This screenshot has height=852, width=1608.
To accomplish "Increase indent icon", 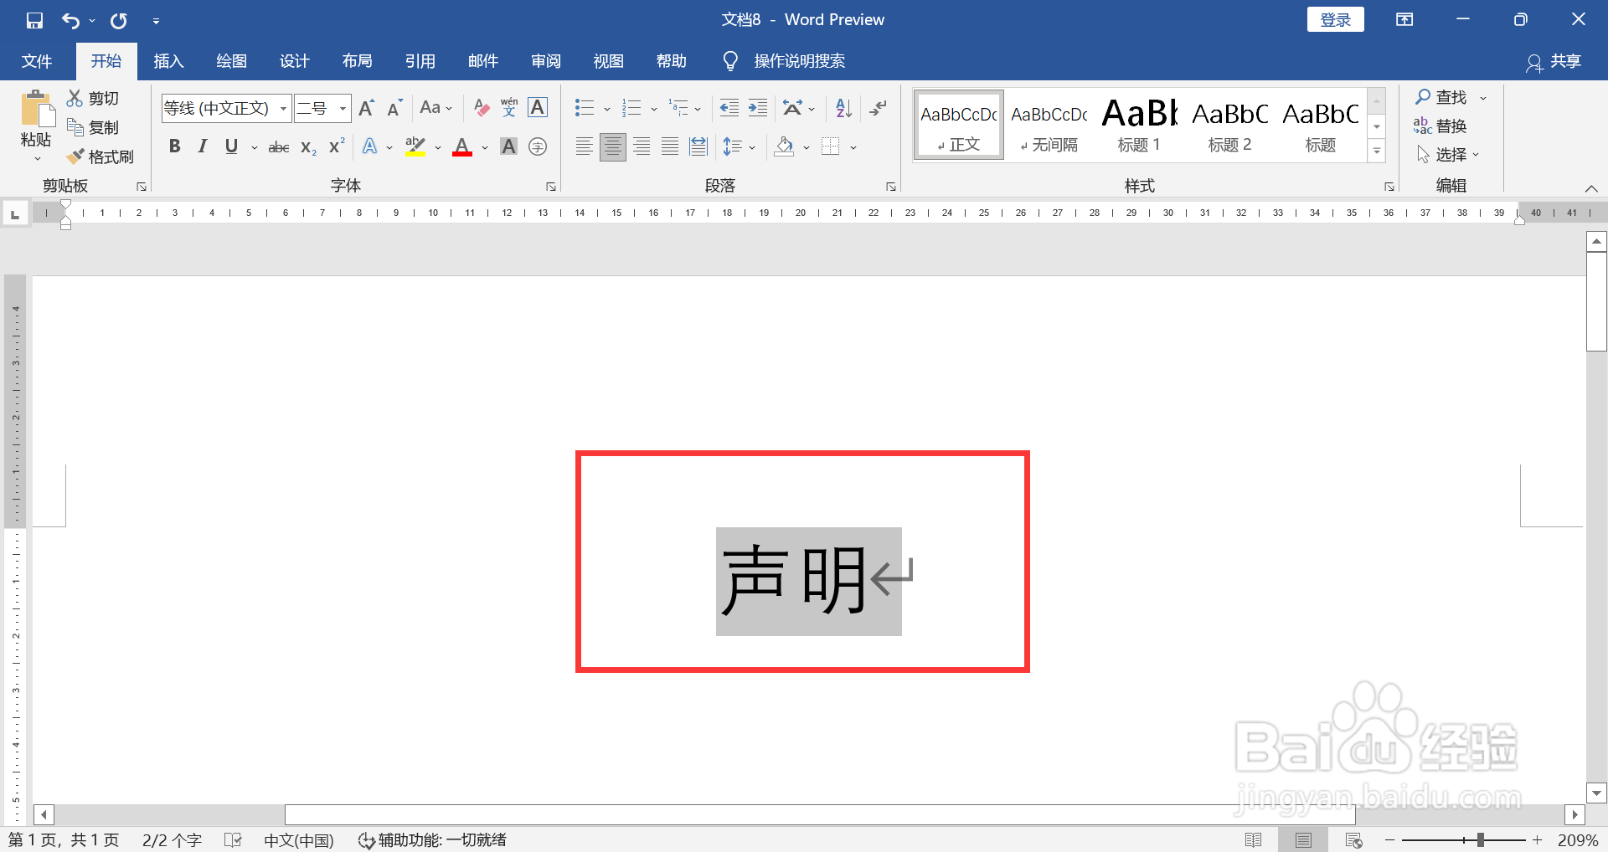I will coord(758,108).
